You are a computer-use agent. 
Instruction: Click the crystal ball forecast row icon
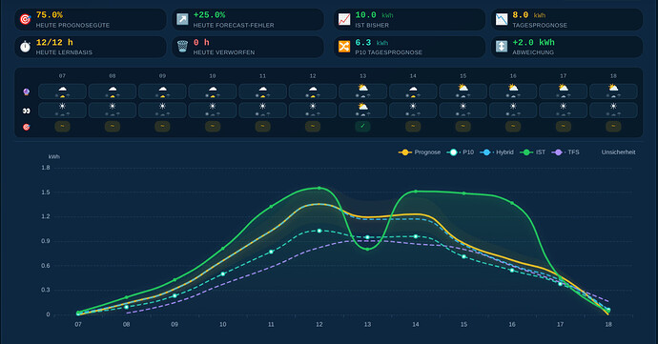click(x=26, y=91)
